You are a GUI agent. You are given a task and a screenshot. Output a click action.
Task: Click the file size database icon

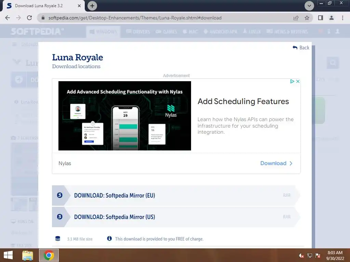click(x=57, y=238)
